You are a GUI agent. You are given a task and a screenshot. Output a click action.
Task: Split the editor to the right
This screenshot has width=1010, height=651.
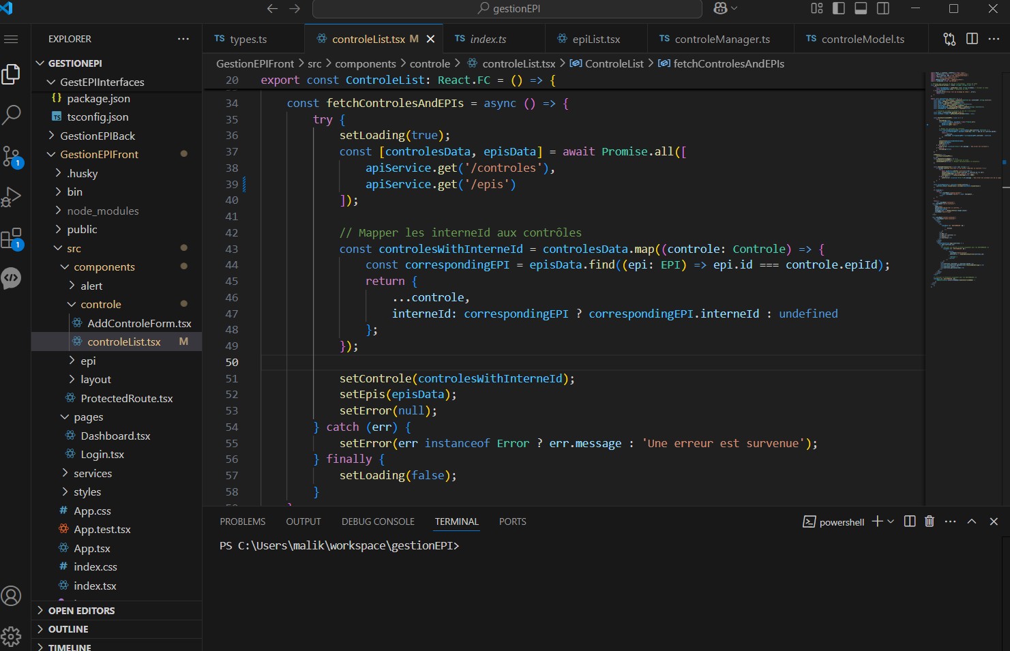[972, 39]
